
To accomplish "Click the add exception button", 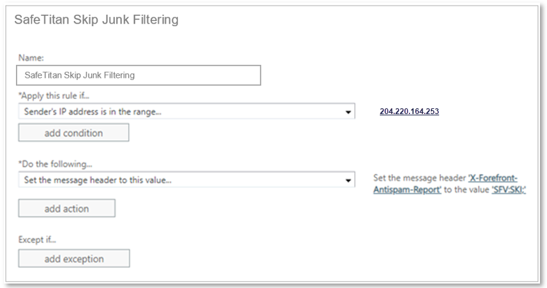I will tap(74, 259).
